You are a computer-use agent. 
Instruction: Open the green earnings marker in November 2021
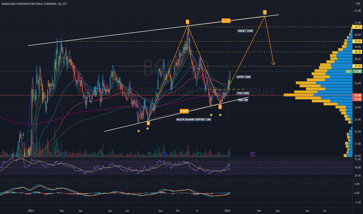(199, 154)
